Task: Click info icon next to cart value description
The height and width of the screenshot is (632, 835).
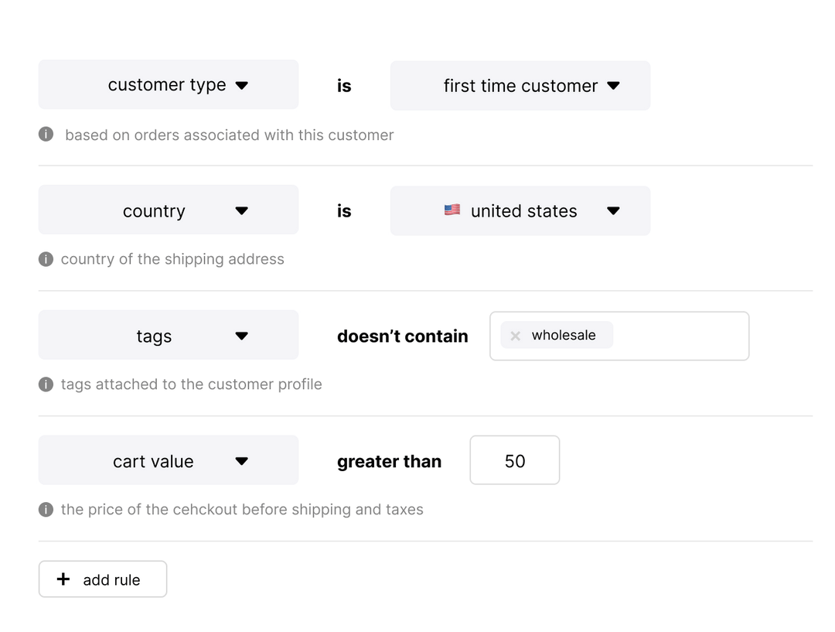Action: pyautogui.click(x=46, y=509)
